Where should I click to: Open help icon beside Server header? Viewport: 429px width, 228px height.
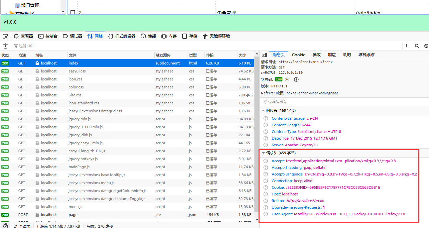click(265, 145)
